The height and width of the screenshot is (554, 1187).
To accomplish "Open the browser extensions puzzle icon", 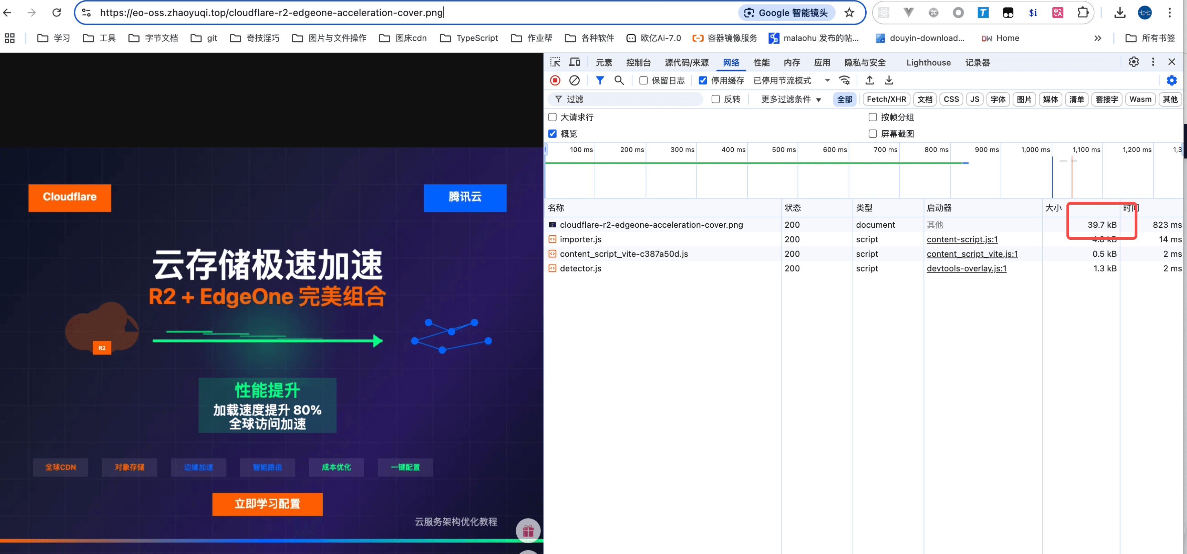I will tap(1083, 12).
